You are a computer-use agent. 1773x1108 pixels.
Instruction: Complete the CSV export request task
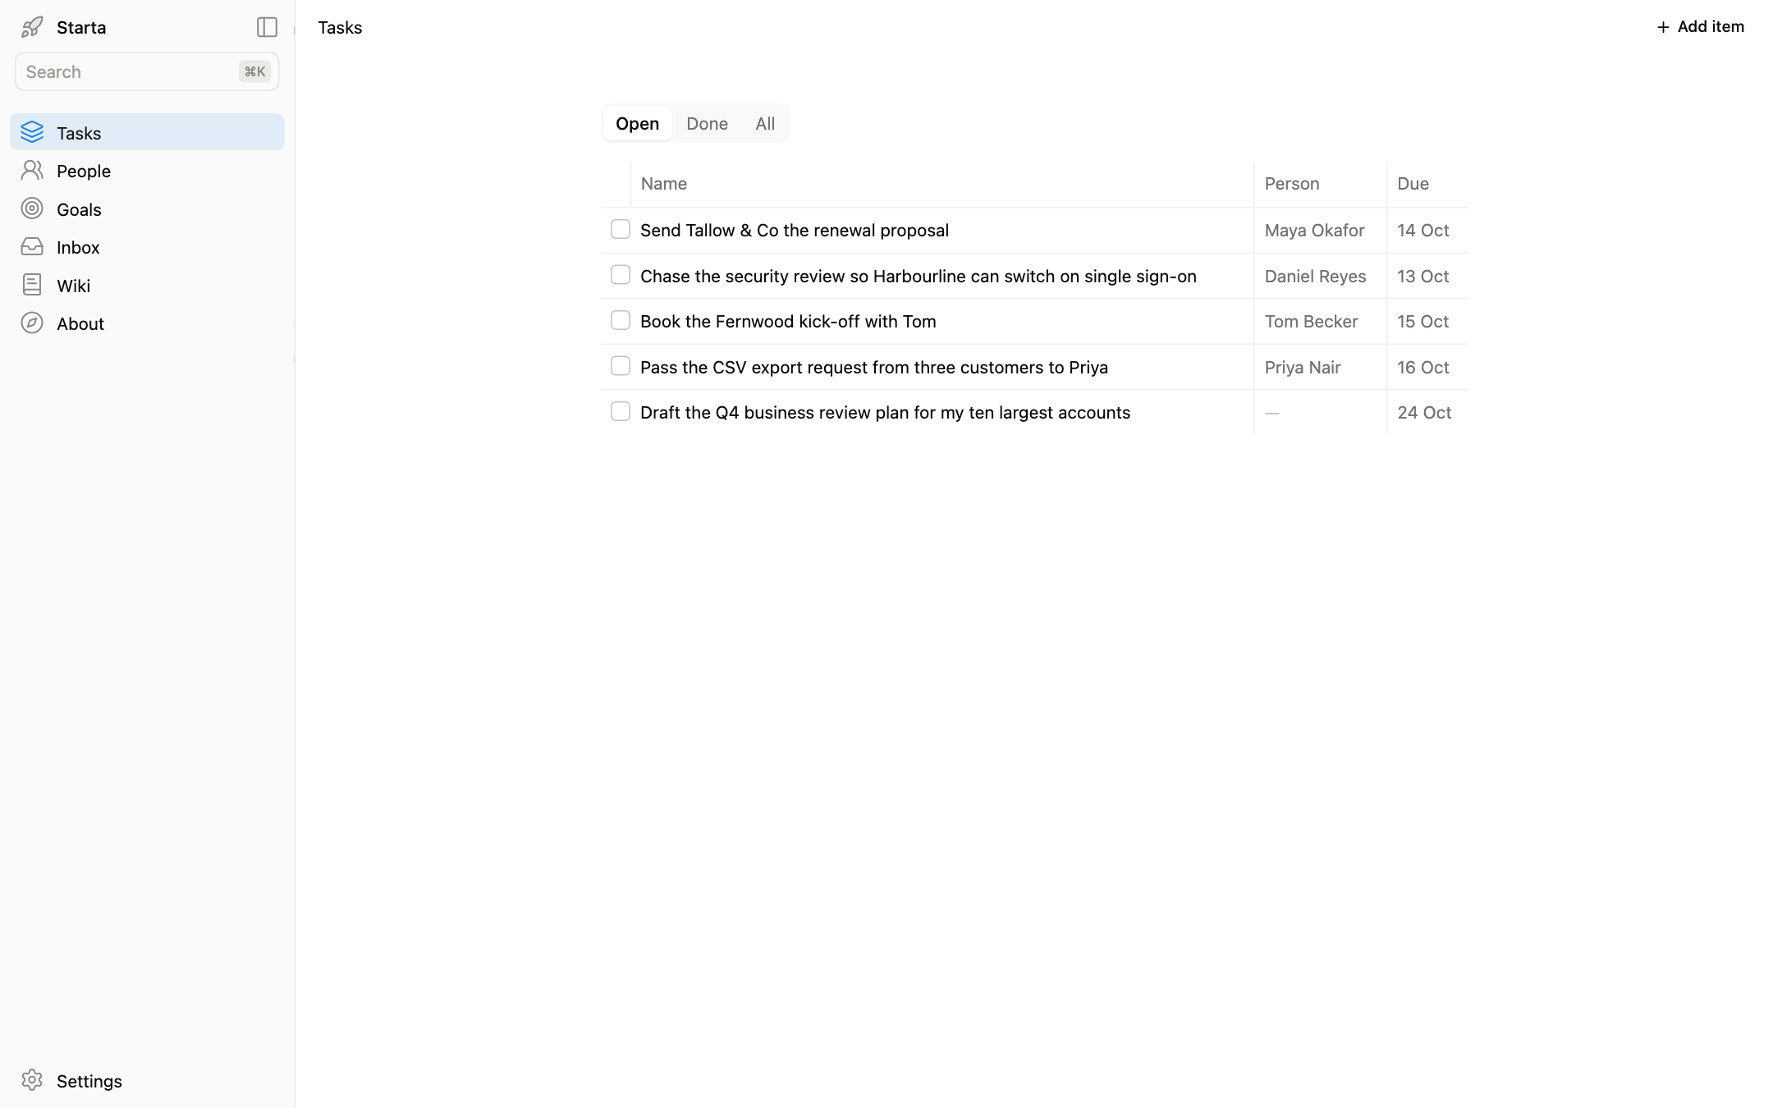click(621, 366)
